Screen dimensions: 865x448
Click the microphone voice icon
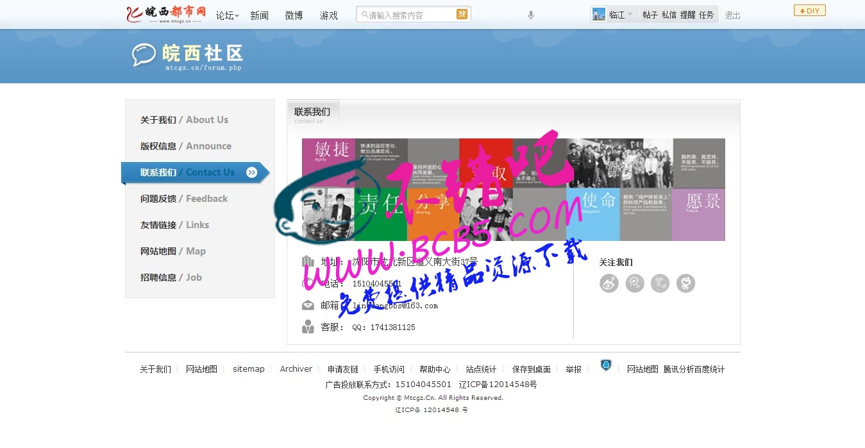(x=531, y=15)
